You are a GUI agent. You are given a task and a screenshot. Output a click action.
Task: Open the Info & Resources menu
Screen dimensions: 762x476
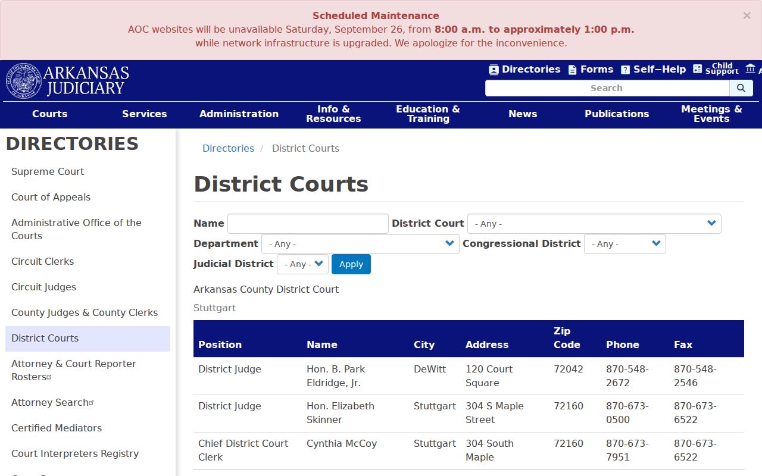tap(333, 114)
